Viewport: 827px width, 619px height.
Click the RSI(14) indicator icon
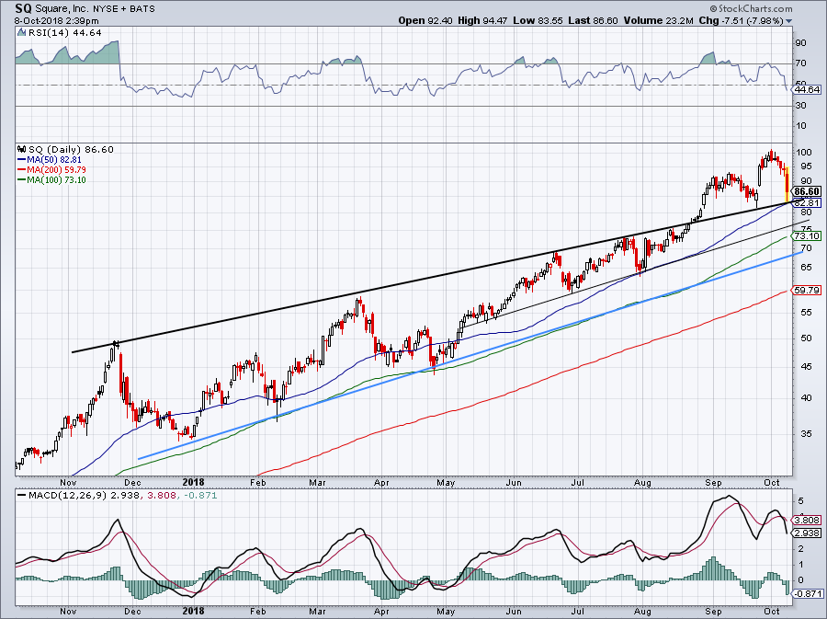click(21, 32)
